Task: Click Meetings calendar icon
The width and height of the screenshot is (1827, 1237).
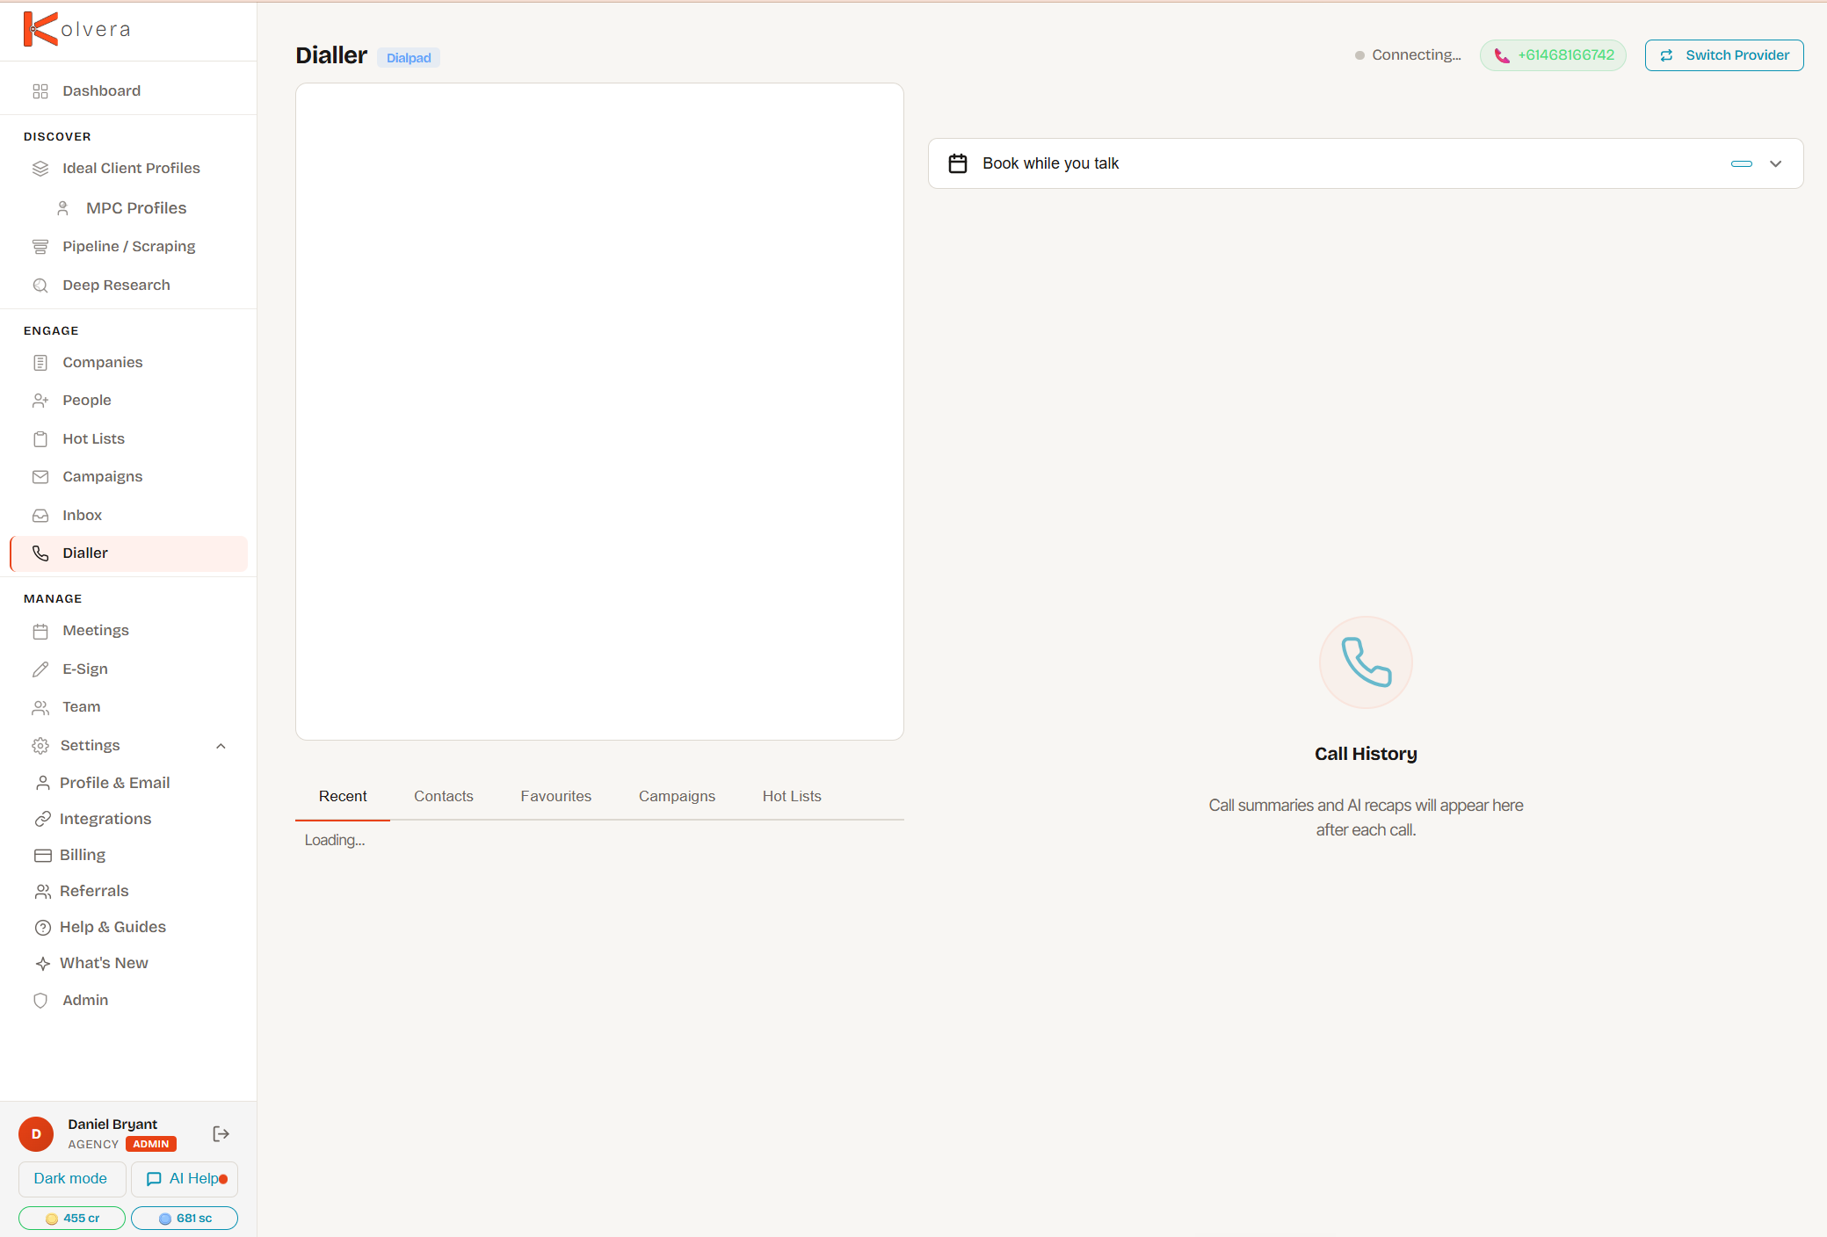Action: [40, 631]
